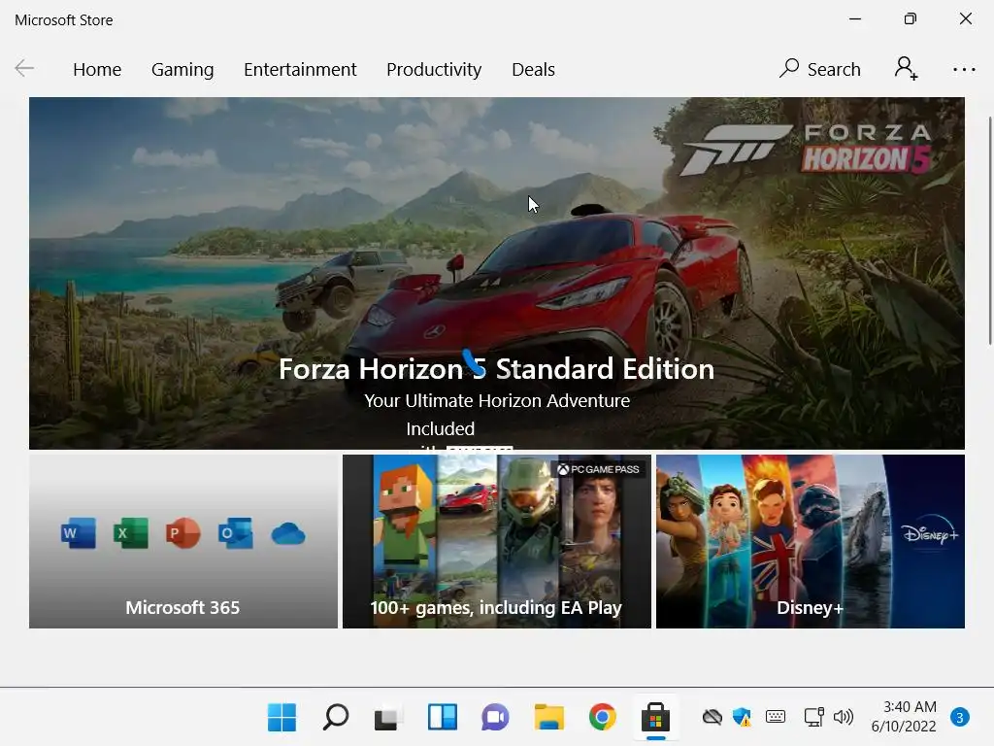Open the notification badge showing 3
994x746 pixels.
coord(960,717)
